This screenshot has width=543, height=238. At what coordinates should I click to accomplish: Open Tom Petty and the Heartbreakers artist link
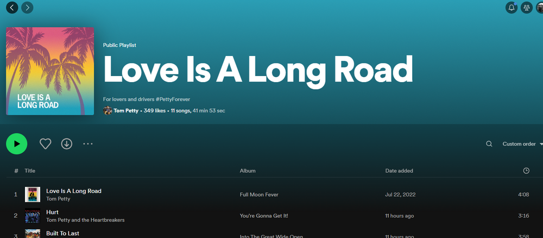click(85, 220)
